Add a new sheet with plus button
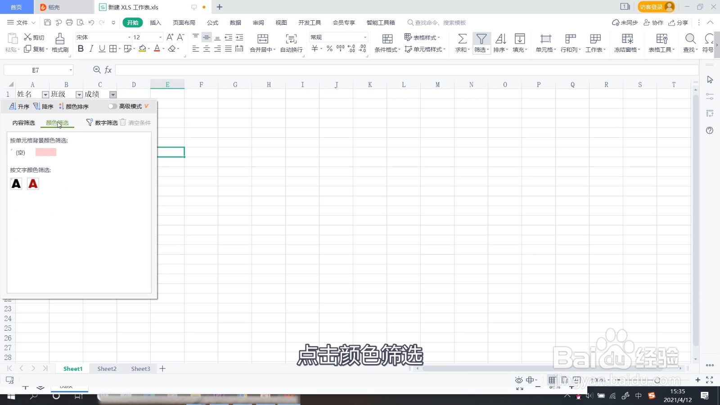This screenshot has height=405, width=720. [x=162, y=369]
